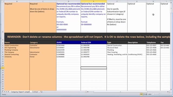The width and height of the screenshot is (173, 97).
Task: Open the Lookups sheet tab
Action: click(35, 92)
